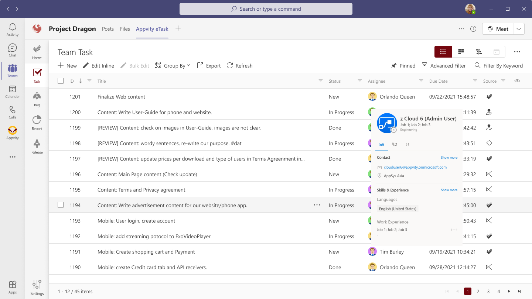Select all tasks with the header checkbox
Image resolution: width=532 pixels, height=299 pixels.
click(x=61, y=80)
